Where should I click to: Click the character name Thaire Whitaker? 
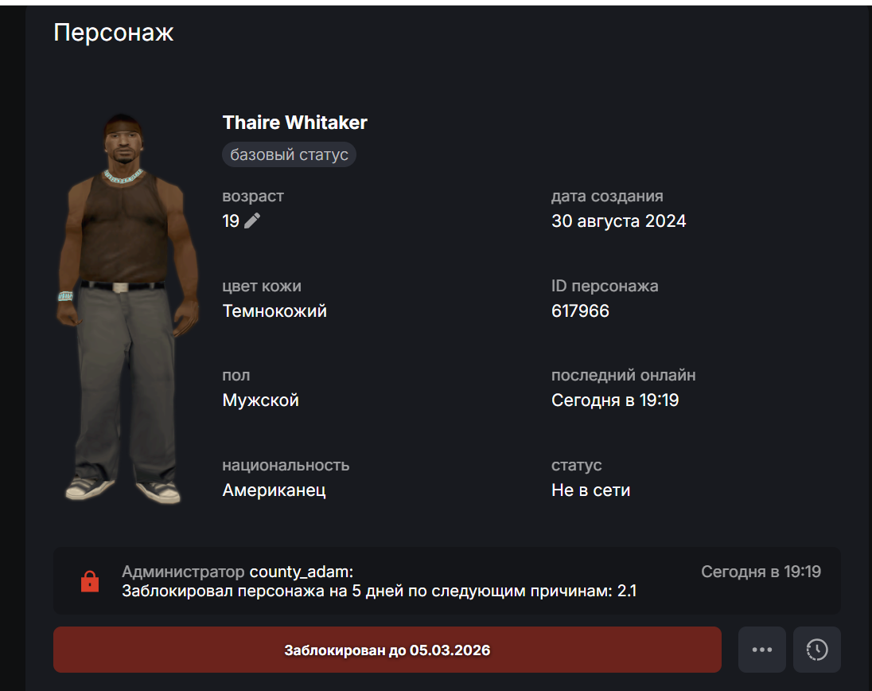click(294, 123)
